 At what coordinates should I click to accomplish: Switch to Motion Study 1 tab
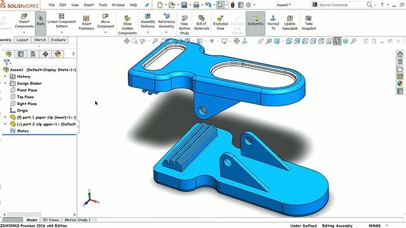click(x=77, y=220)
